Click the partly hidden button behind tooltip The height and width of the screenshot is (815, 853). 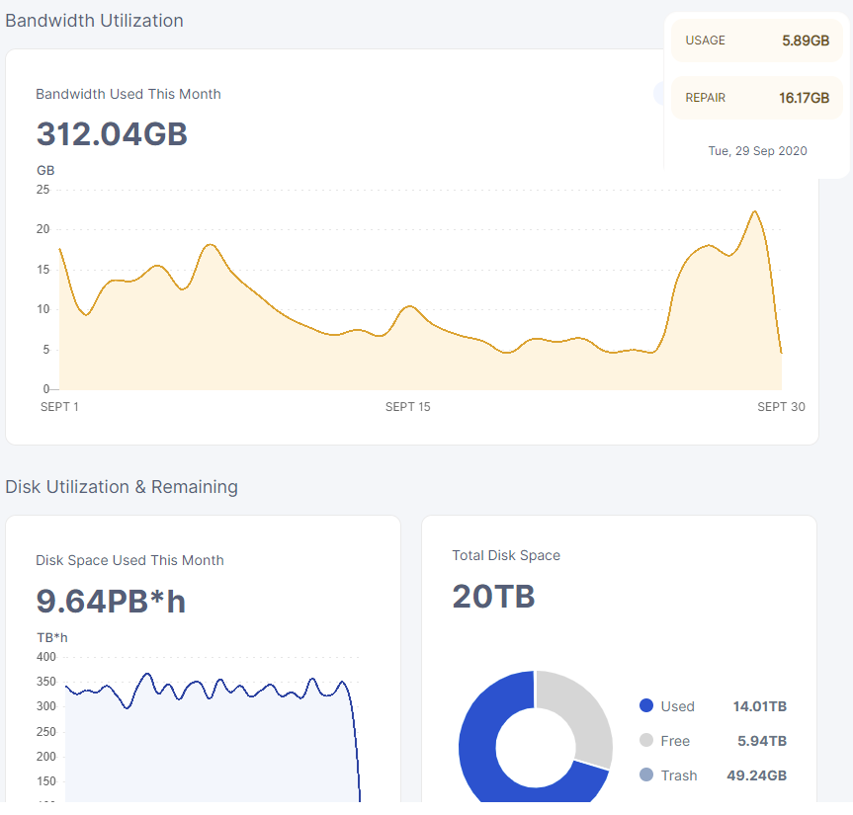click(658, 94)
